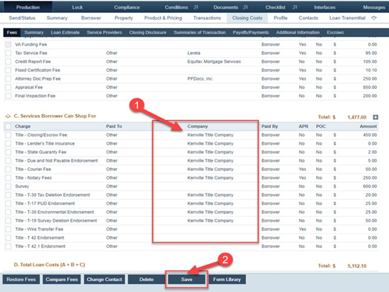
Task: Select the Title - Notary Fees company cell
Action: click(x=210, y=178)
